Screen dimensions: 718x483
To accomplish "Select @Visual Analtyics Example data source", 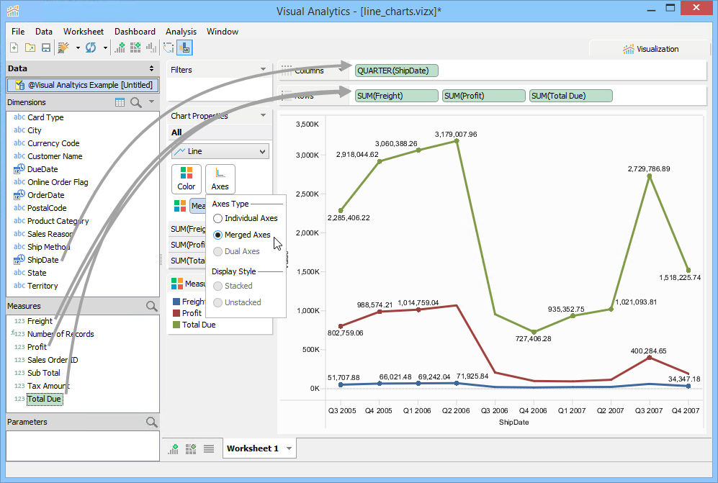I will pos(83,85).
